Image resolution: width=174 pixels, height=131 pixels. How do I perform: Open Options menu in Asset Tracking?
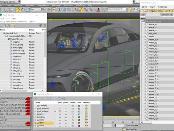click(x=32, y=21)
